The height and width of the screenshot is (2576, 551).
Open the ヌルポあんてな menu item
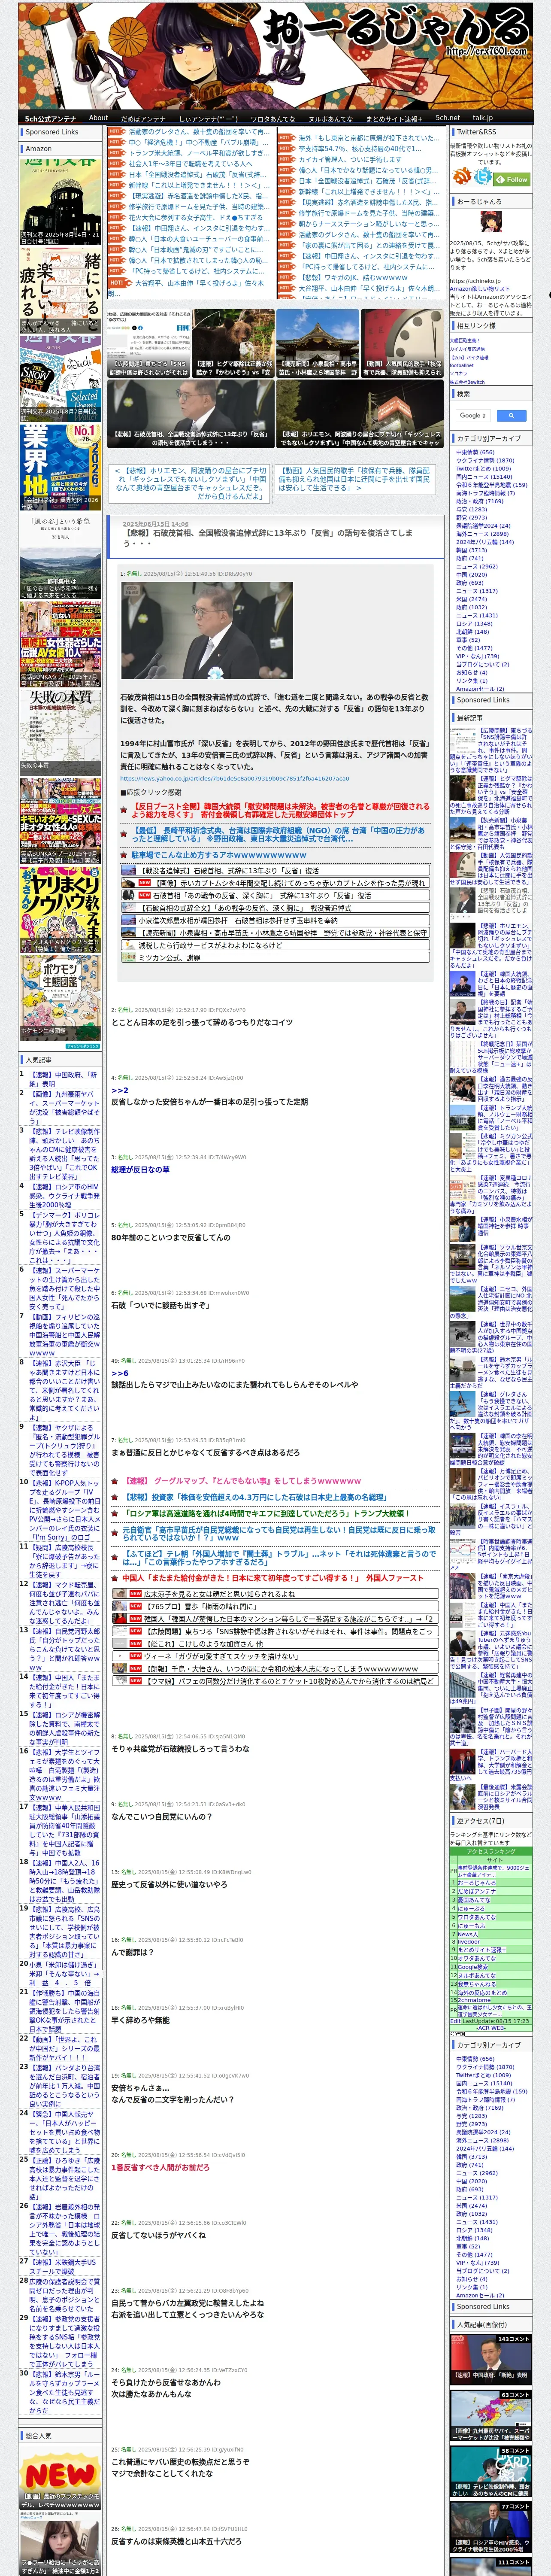click(330, 118)
